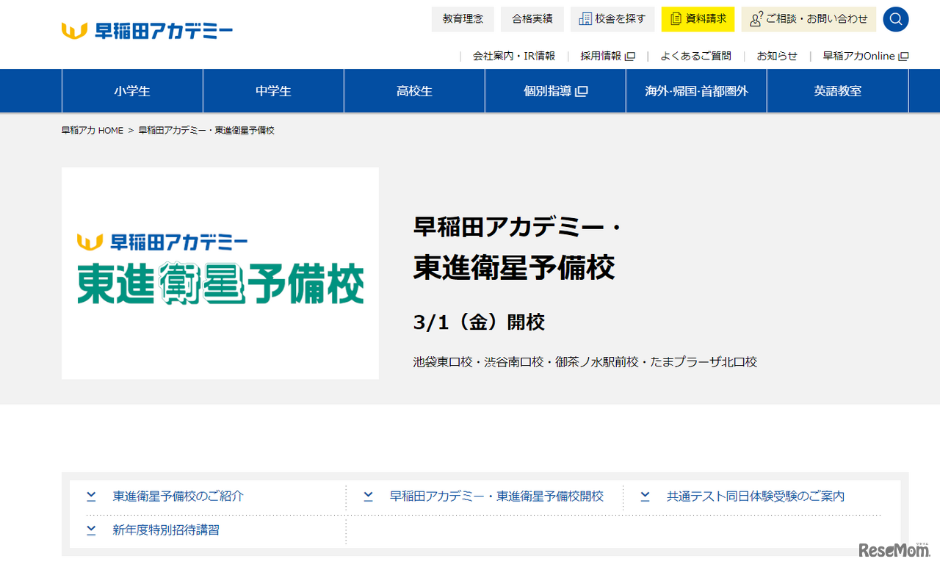The width and height of the screenshot is (940, 567).
Task: Switch to the 中学生 navigation tab
Action: click(272, 90)
